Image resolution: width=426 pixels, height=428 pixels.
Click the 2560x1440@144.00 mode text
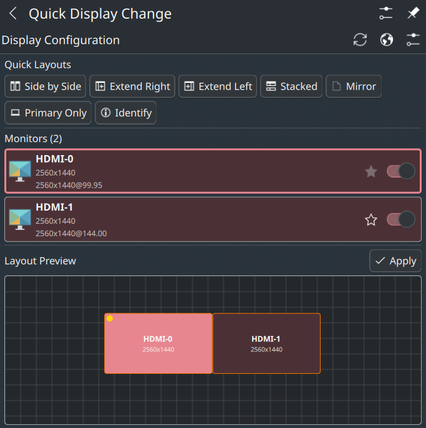coord(71,234)
